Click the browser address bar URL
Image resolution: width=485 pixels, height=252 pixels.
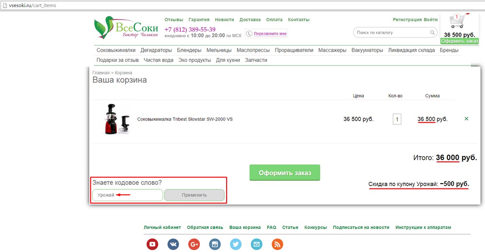tap(33, 5)
